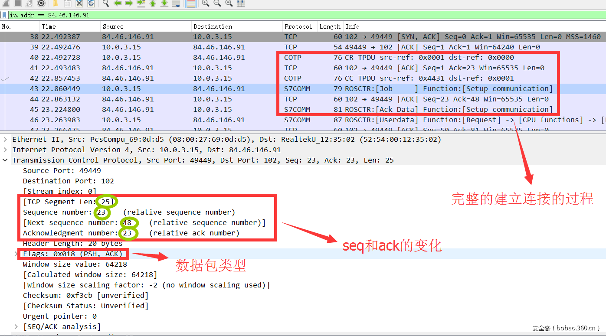The height and width of the screenshot is (336, 606).
Task: Reload this capture file
Action: [x=91, y=4]
